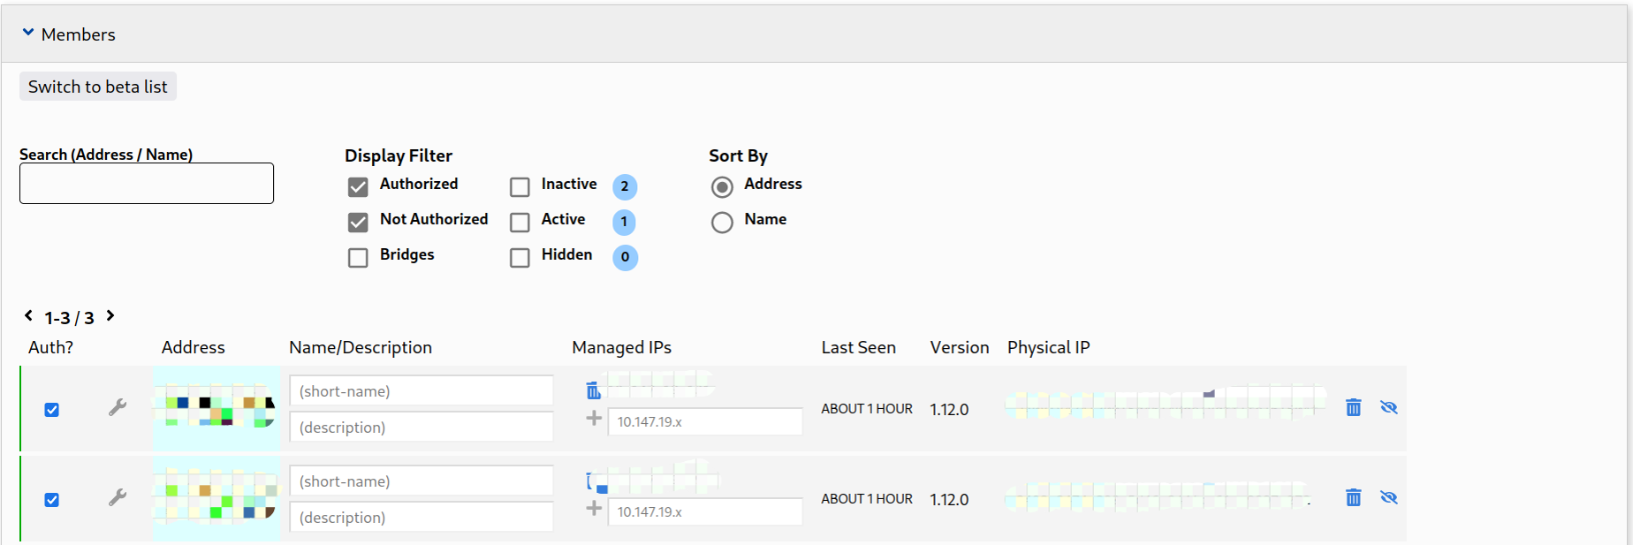Hide first member with crossed-eye icon
Screen dimensions: 1633x545
[1388, 407]
